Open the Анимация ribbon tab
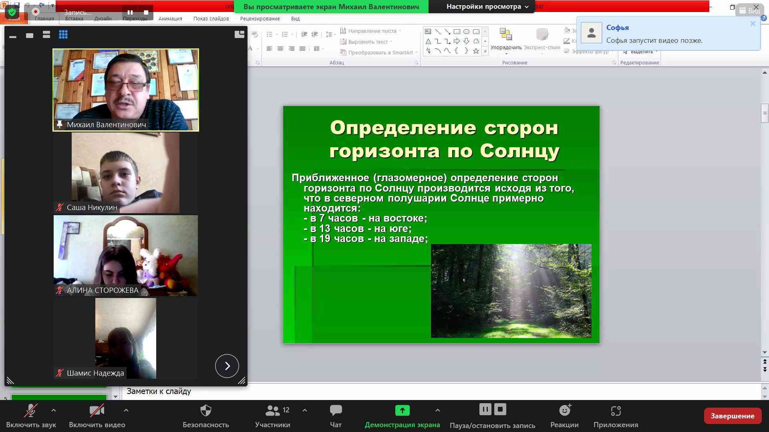The height and width of the screenshot is (432, 769). [170, 18]
